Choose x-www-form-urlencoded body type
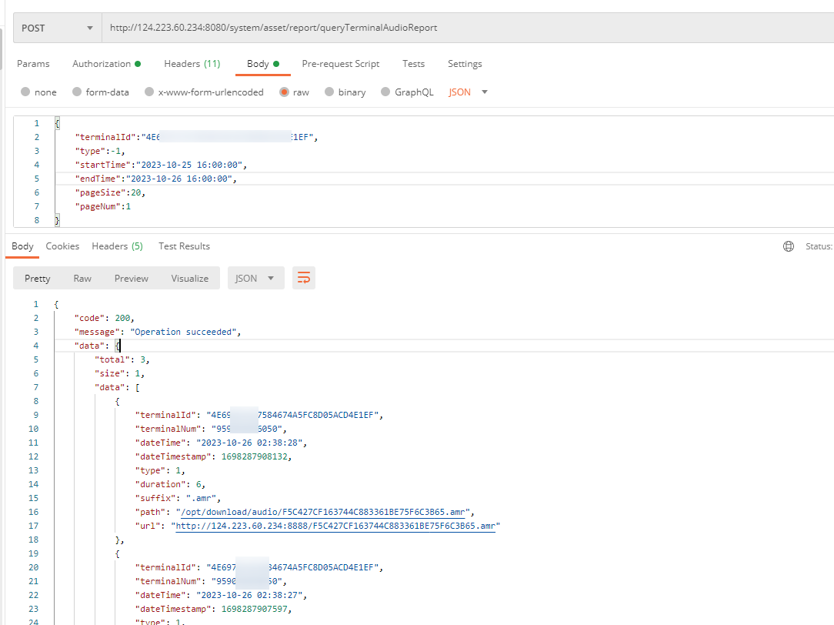The height and width of the screenshot is (625, 834). click(x=148, y=92)
